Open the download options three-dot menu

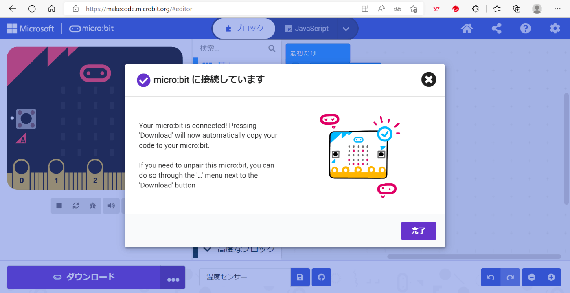pos(173,278)
